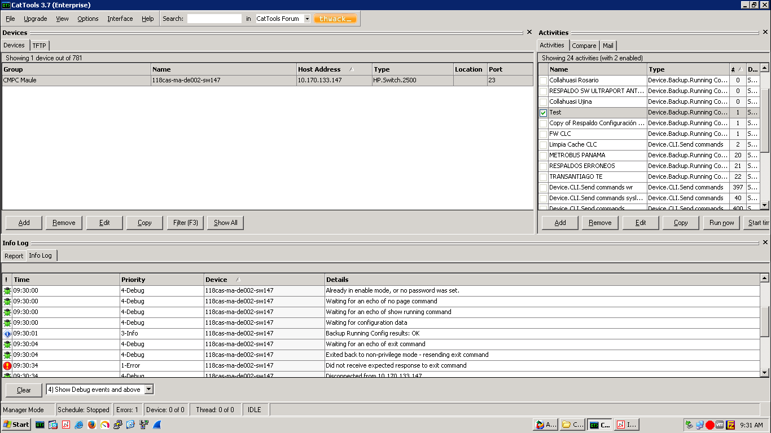Click the thwack search button
Screen dimensions: 771x433
pyautogui.click(x=336, y=19)
